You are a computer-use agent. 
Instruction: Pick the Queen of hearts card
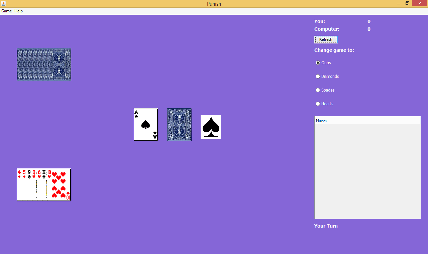click(x=34, y=185)
